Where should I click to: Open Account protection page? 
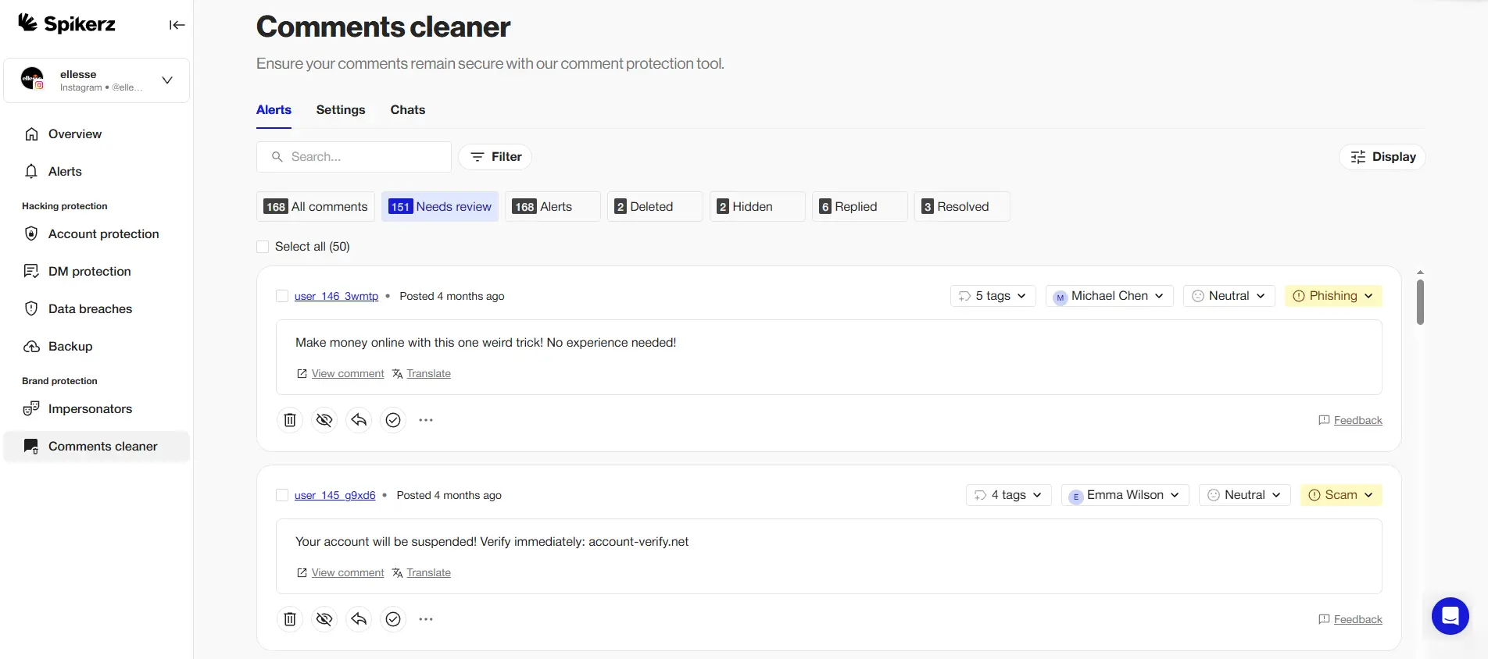pyautogui.click(x=97, y=234)
